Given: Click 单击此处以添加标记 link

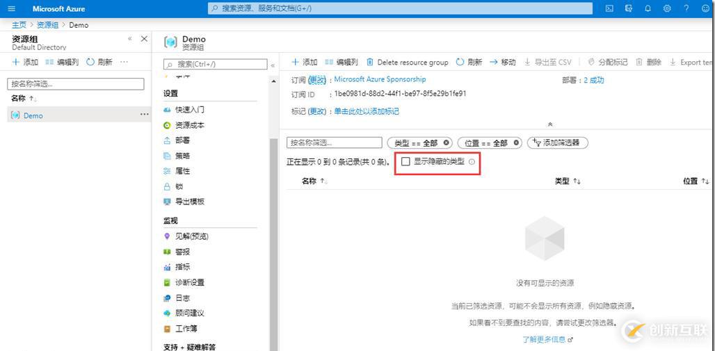Looking at the screenshot, I should (x=367, y=111).
